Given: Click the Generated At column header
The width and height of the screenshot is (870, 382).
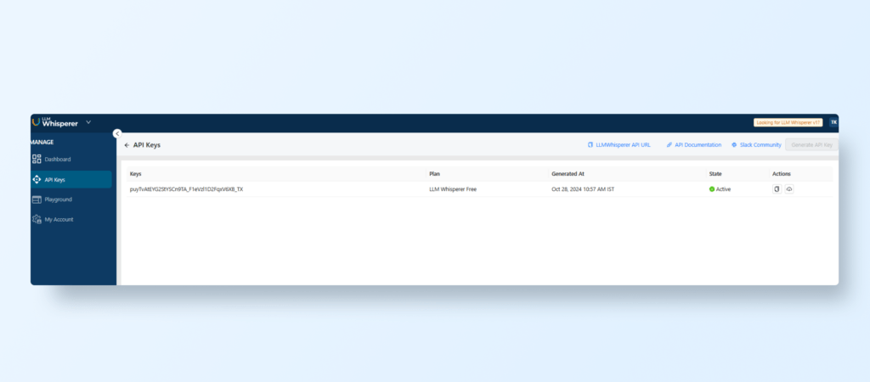Looking at the screenshot, I should [568, 174].
